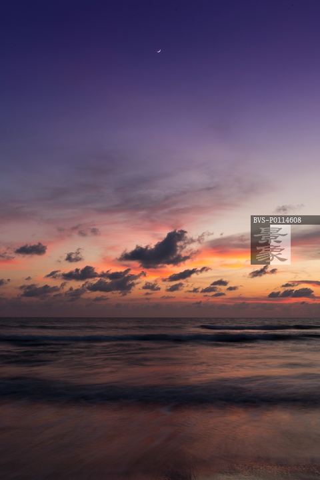Image resolution: width=320 pixels, height=480 pixels.
Task: Click the blurred foreground wave band
Action: pos(160,390)
